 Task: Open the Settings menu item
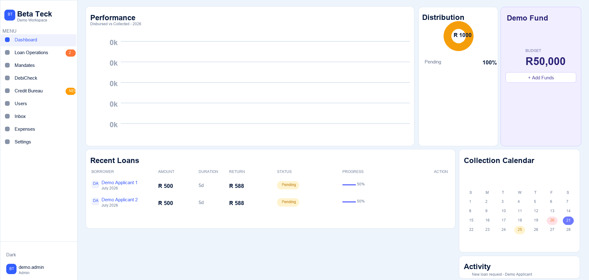click(38, 142)
